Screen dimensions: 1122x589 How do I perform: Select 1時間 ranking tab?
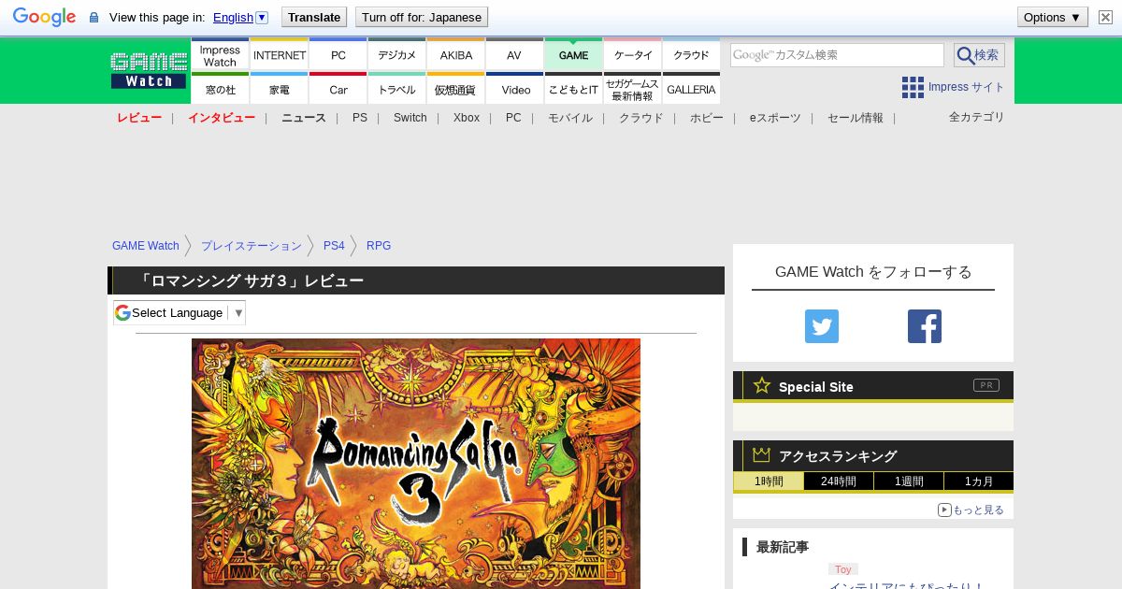tap(769, 481)
